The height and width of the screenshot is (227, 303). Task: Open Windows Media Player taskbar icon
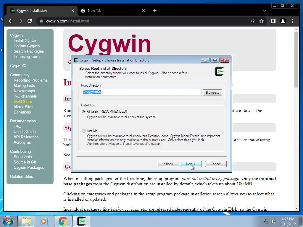[44, 221]
